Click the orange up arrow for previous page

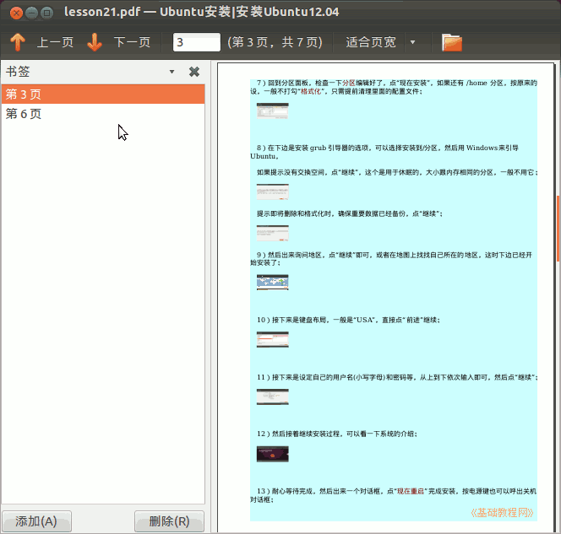click(x=18, y=42)
